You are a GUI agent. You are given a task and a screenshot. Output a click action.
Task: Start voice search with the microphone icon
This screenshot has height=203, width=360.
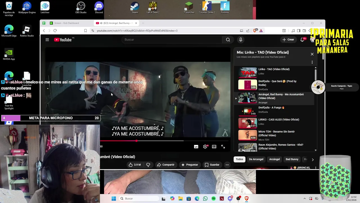pos(240,40)
